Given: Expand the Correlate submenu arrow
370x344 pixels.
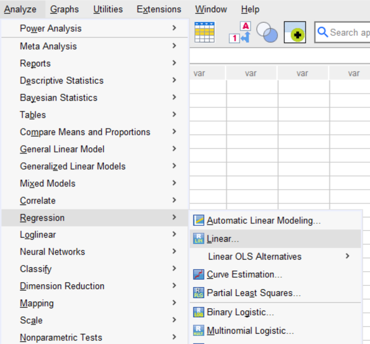Looking at the screenshot, I should click(x=174, y=200).
